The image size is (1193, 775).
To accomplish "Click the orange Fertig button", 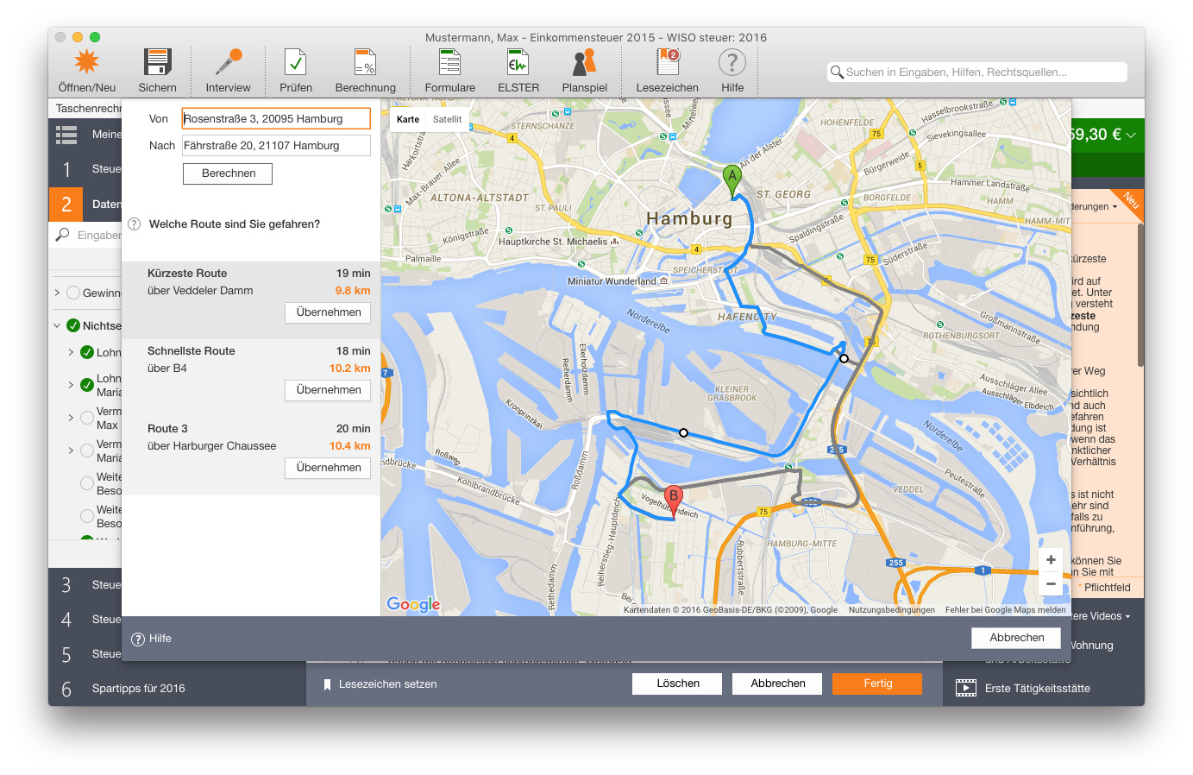I will [877, 684].
